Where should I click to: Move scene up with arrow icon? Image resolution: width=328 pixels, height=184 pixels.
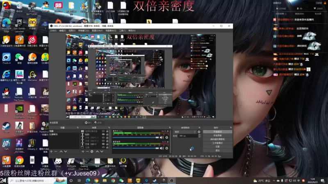[61, 151]
